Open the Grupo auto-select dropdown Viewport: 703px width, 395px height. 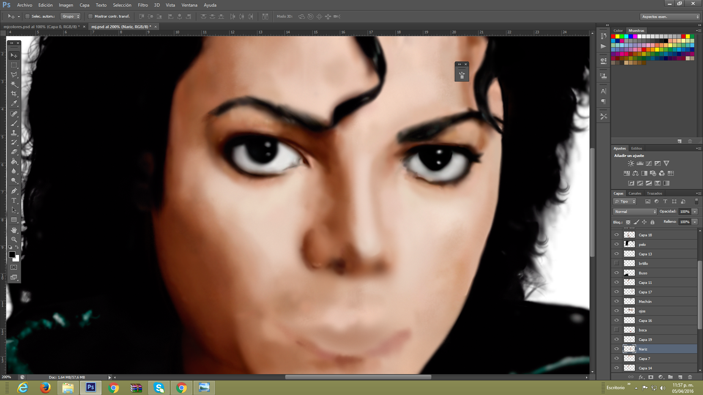pyautogui.click(x=70, y=16)
